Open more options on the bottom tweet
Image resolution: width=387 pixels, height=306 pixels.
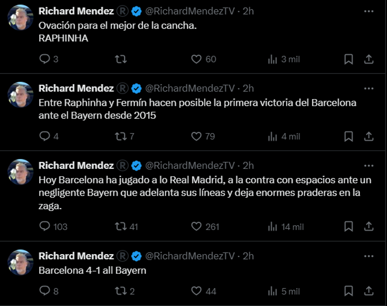click(369, 256)
